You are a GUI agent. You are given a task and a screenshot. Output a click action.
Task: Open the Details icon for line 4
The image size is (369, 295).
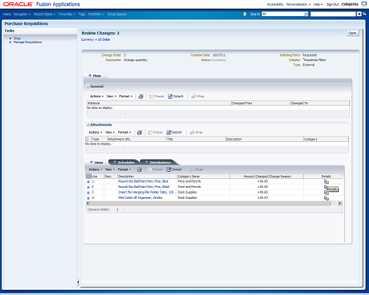coord(326,198)
